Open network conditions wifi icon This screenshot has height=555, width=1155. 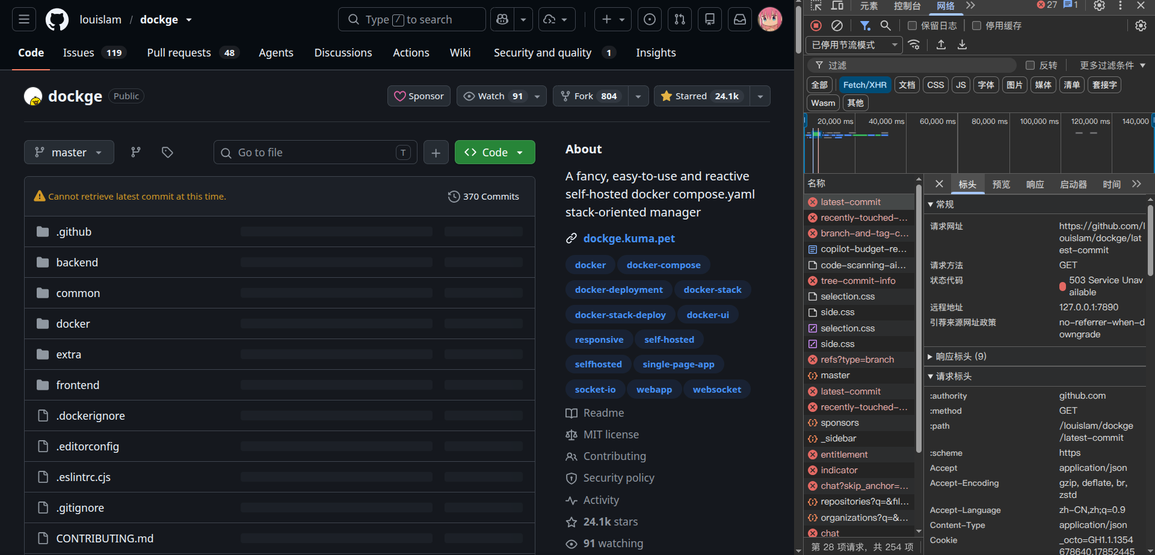point(914,44)
